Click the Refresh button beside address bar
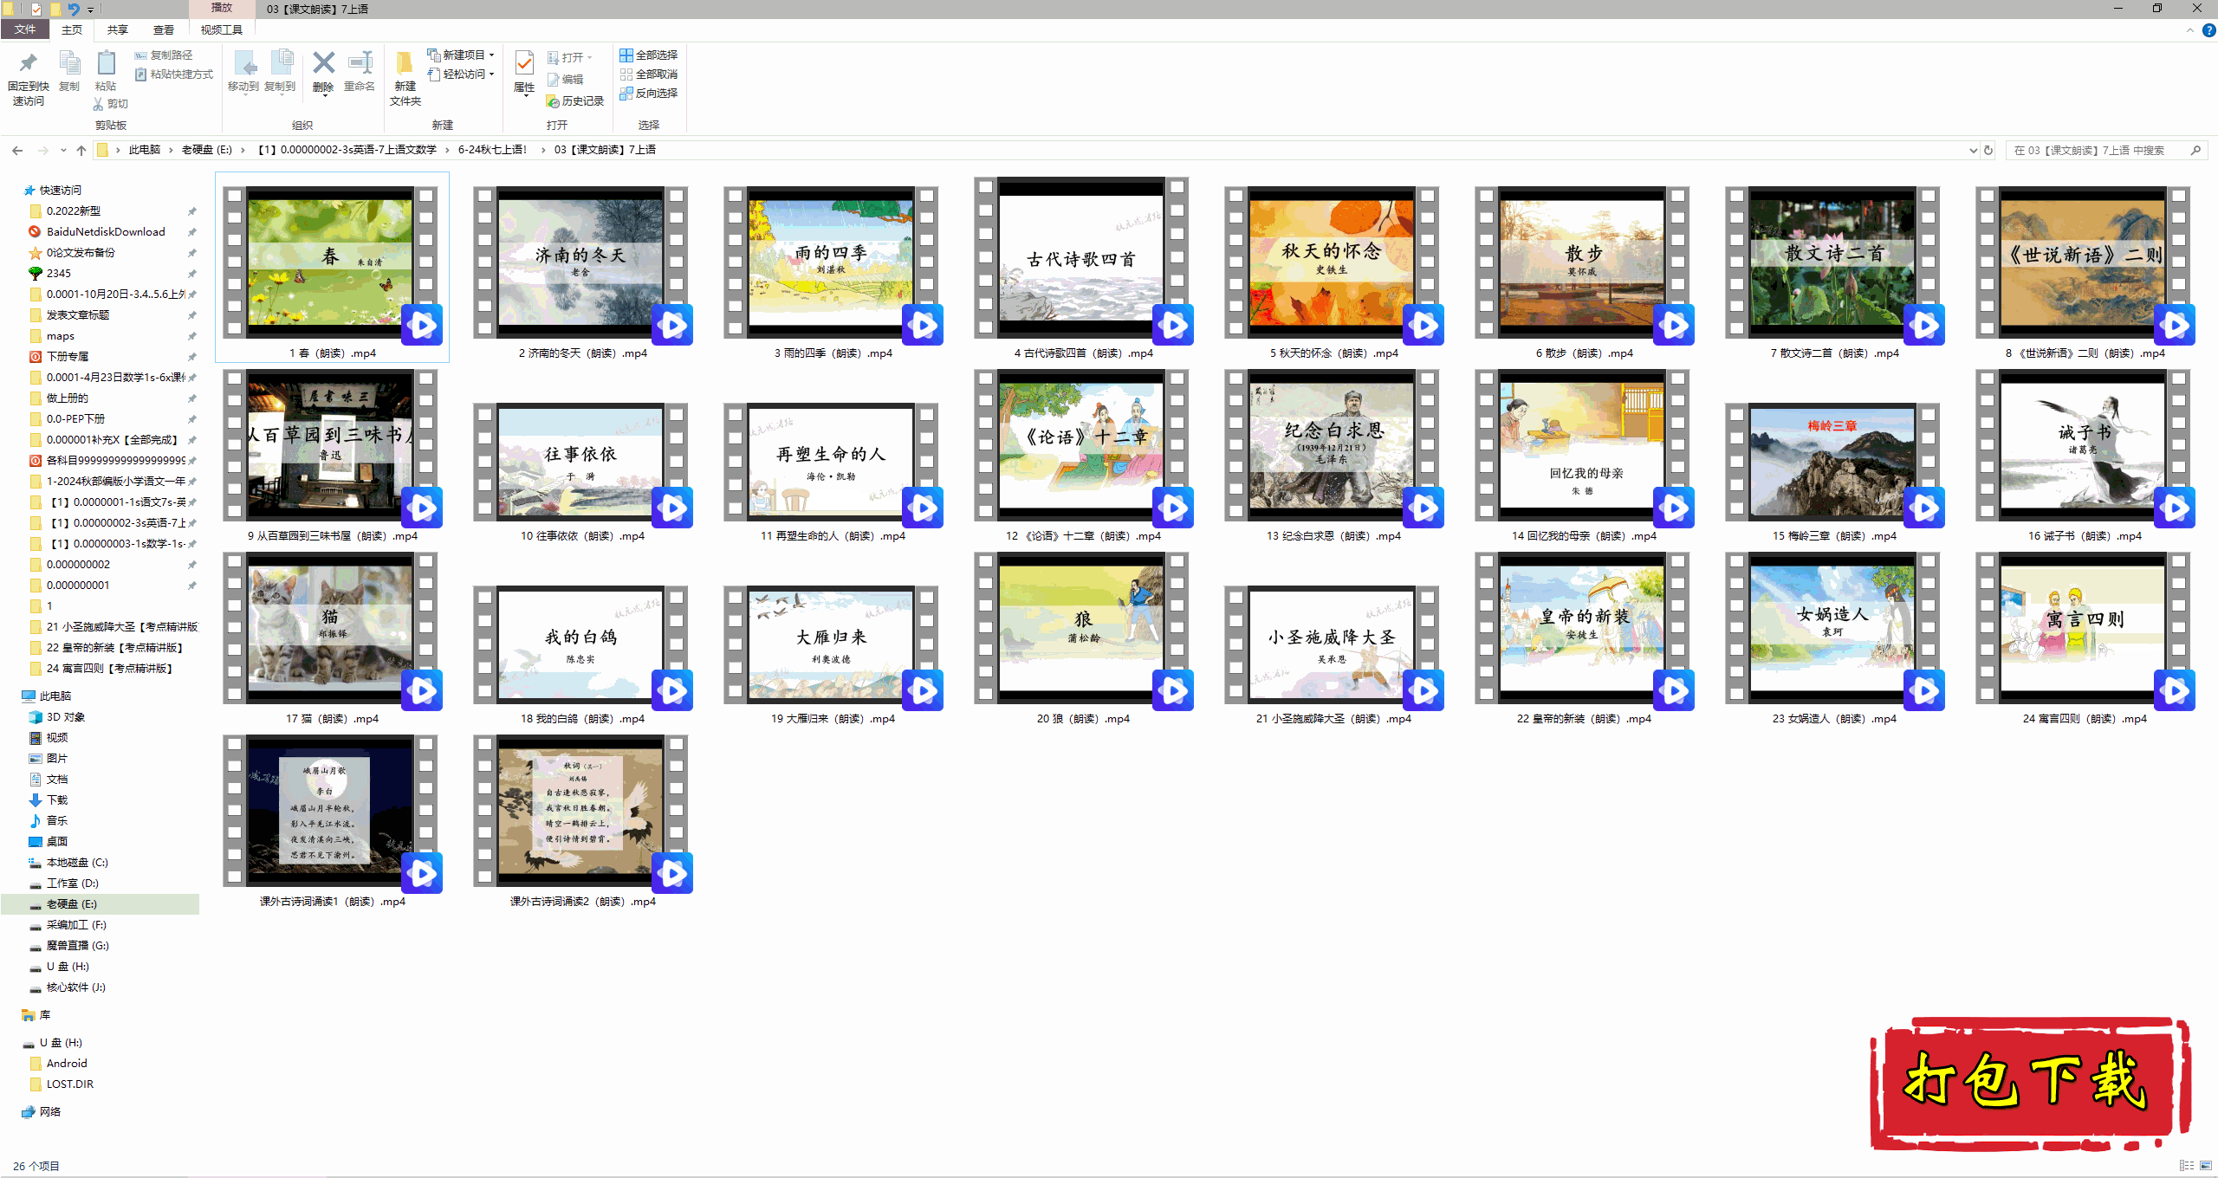2218x1178 pixels. [x=1988, y=151]
